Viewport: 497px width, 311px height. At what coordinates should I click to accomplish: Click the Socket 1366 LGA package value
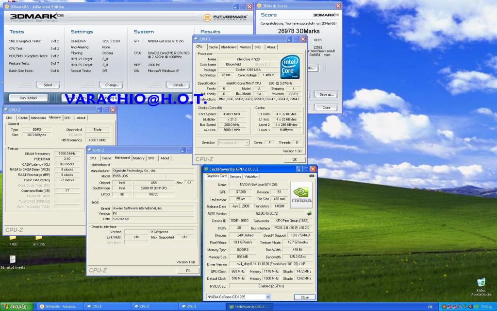tap(248, 70)
